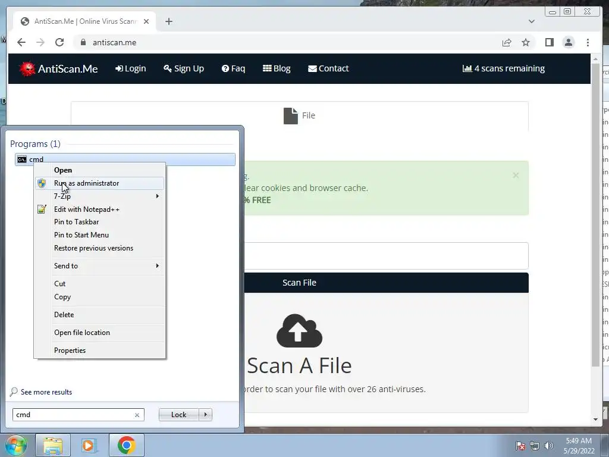The width and height of the screenshot is (609, 457).
Task: Open Properties from context menu
Action: (99, 350)
